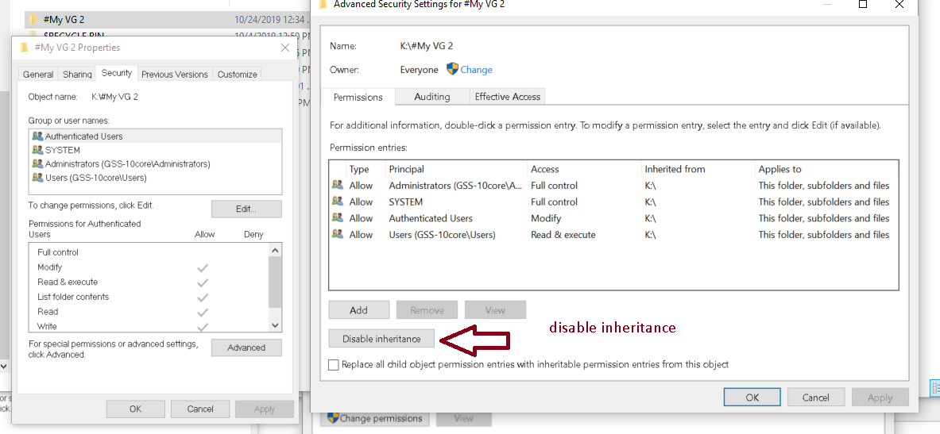Viewport: 940px width, 434px height.
Task: Enable Replace all child object permission entries checkbox
Action: pos(334,365)
